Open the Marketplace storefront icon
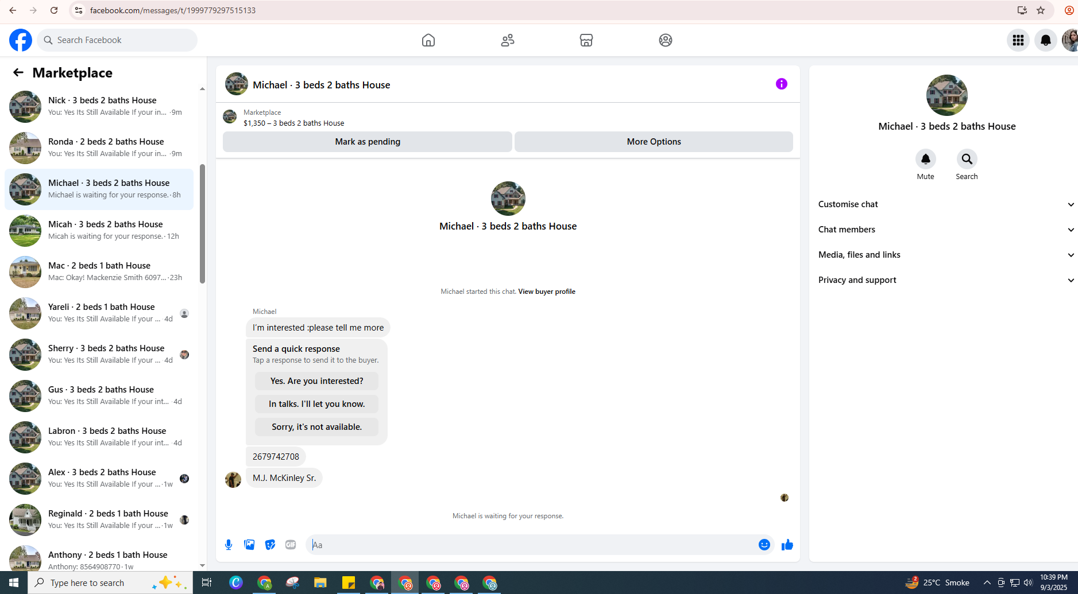The height and width of the screenshot is (594, 1078). pyautogui.click(x=586, y=40)
